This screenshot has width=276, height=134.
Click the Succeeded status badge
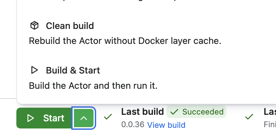click(196, 112)
